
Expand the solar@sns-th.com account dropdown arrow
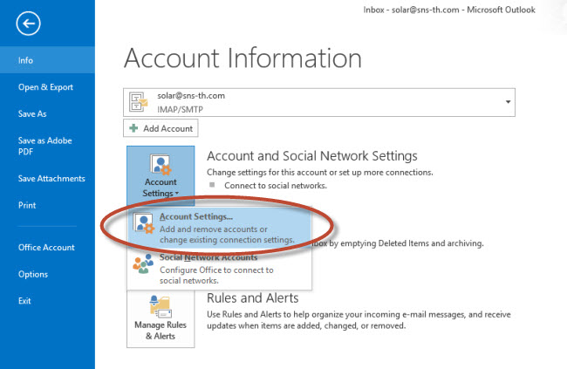(508, 102)
